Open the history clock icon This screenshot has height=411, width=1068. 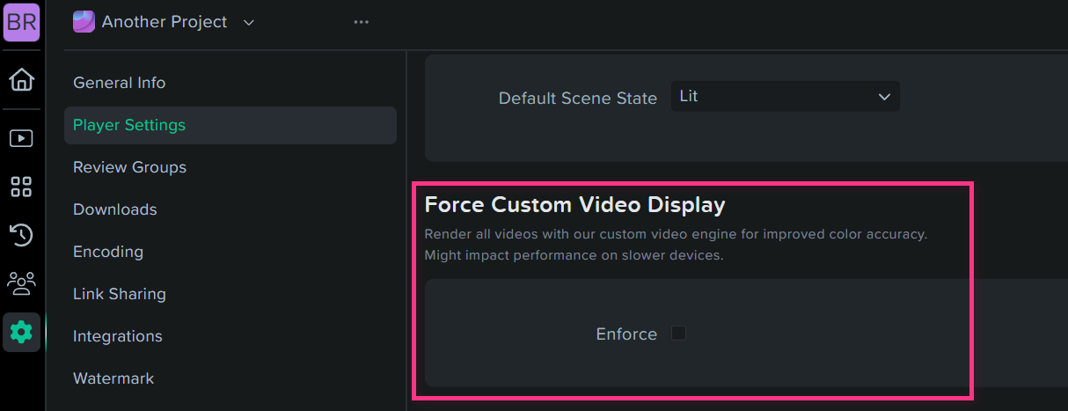[x=21, y=235]
